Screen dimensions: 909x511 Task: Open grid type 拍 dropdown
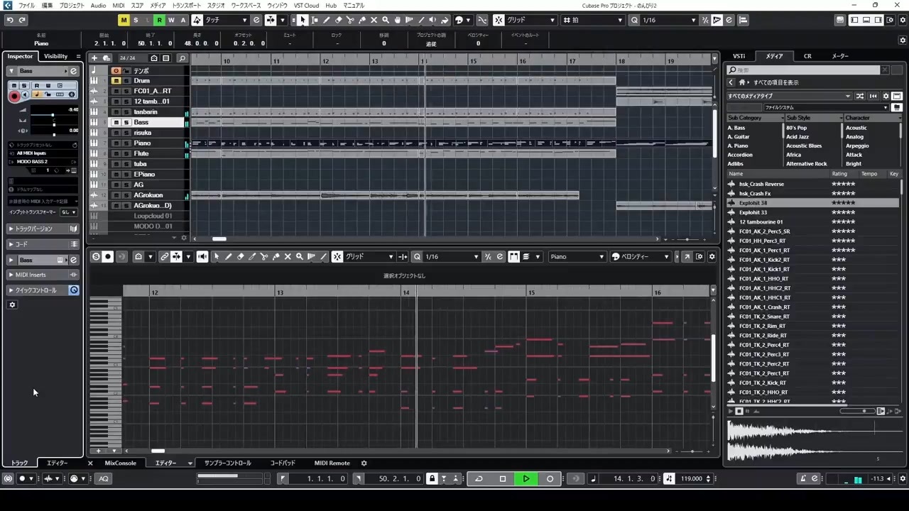pos(592,20)
